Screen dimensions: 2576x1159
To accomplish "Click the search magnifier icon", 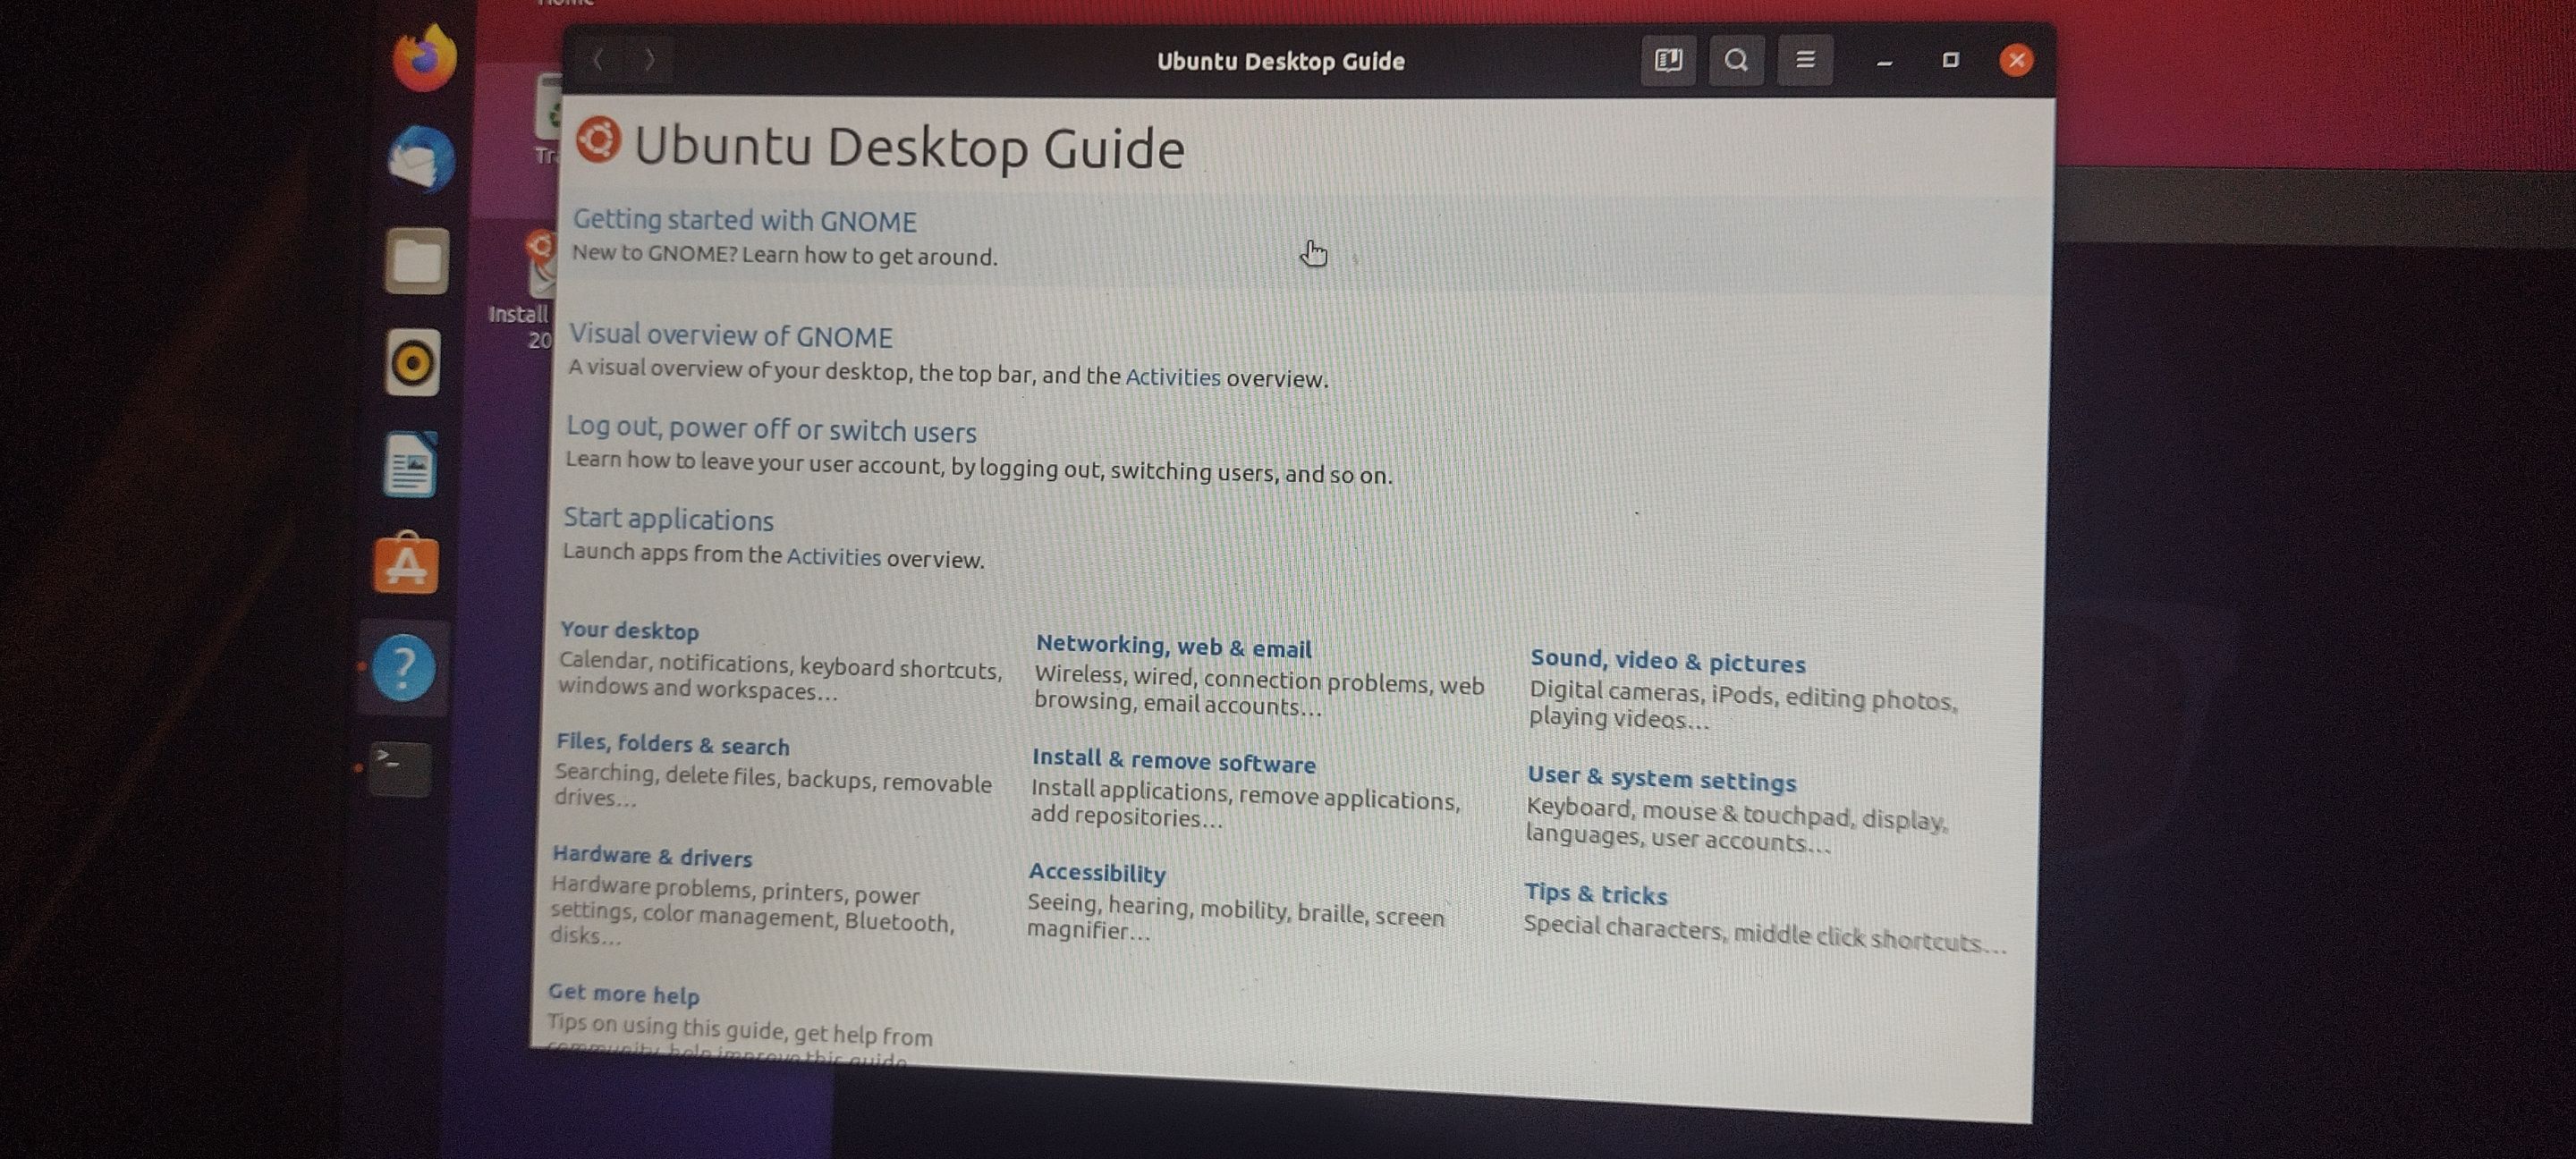I will point(1736,61).
